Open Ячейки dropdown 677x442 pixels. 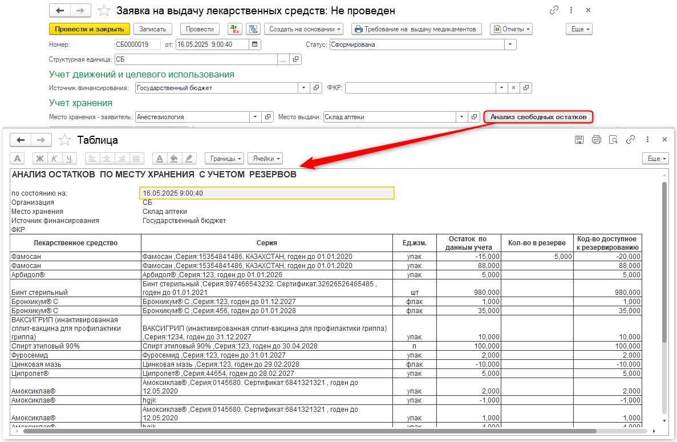[x=265, y=159]
